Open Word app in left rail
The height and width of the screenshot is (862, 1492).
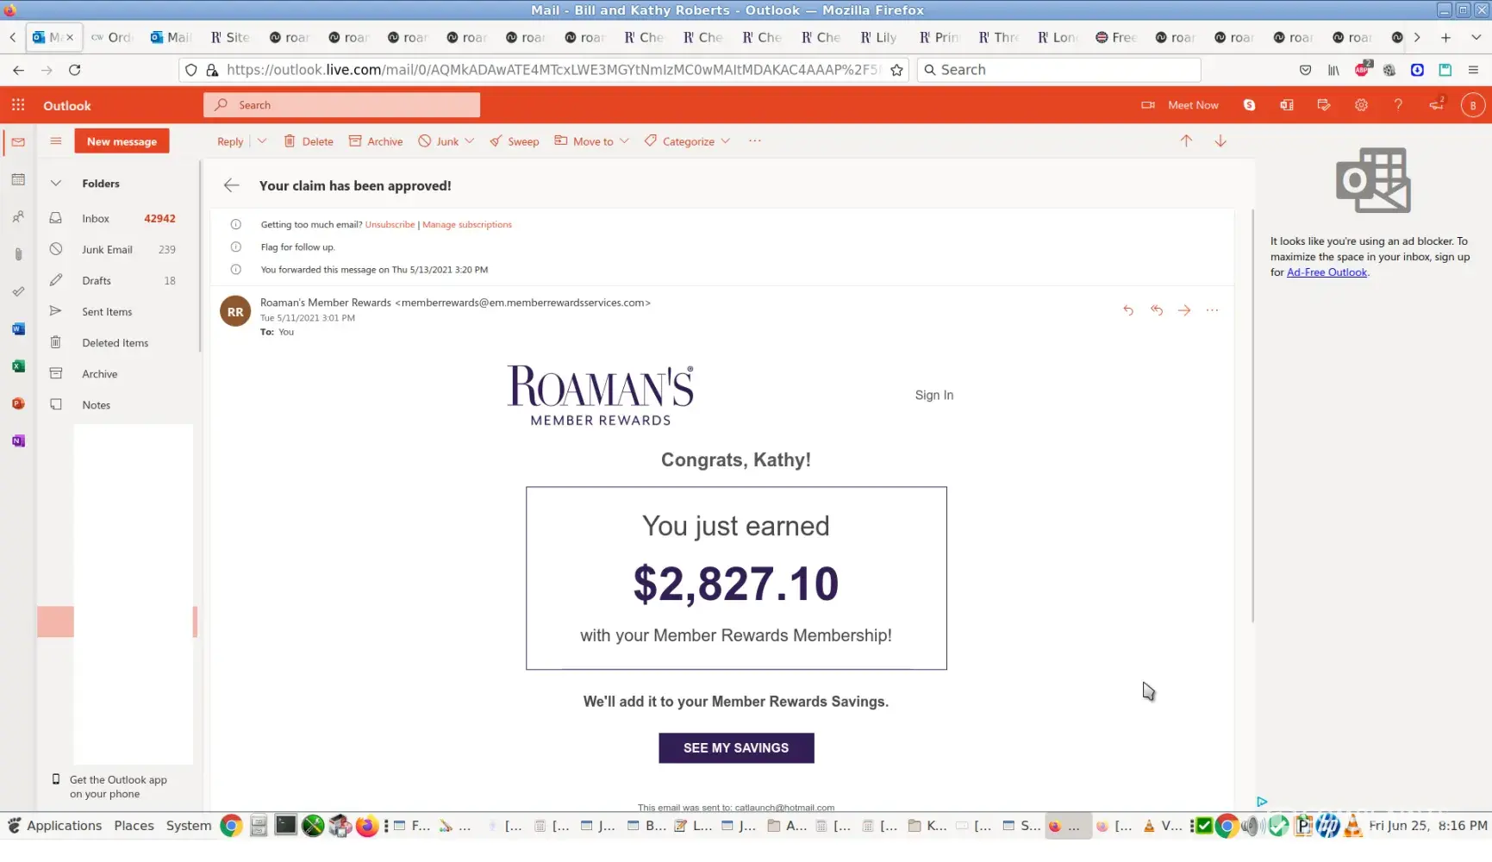[x=18, y=329]
